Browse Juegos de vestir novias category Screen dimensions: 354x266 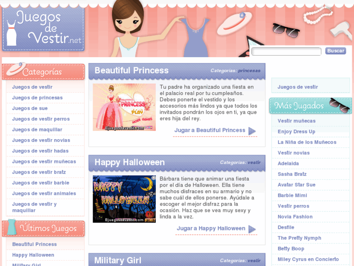coord(41,140)
